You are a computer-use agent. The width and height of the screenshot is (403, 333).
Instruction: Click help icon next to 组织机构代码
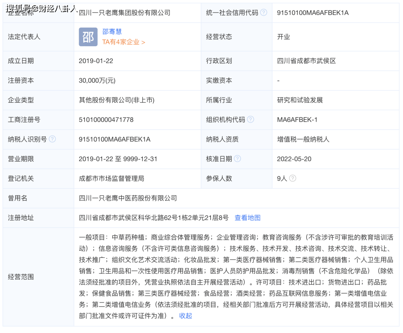[250, 120]
